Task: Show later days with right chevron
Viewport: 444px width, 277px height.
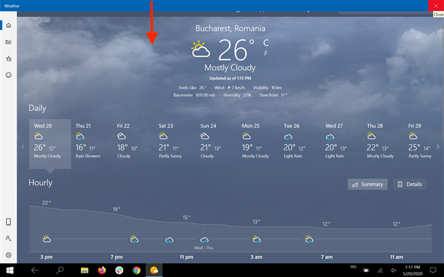Action: coord(438,146)
